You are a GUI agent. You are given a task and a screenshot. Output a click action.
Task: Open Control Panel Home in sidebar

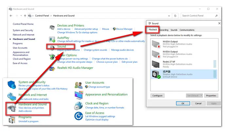coord(23,24)
